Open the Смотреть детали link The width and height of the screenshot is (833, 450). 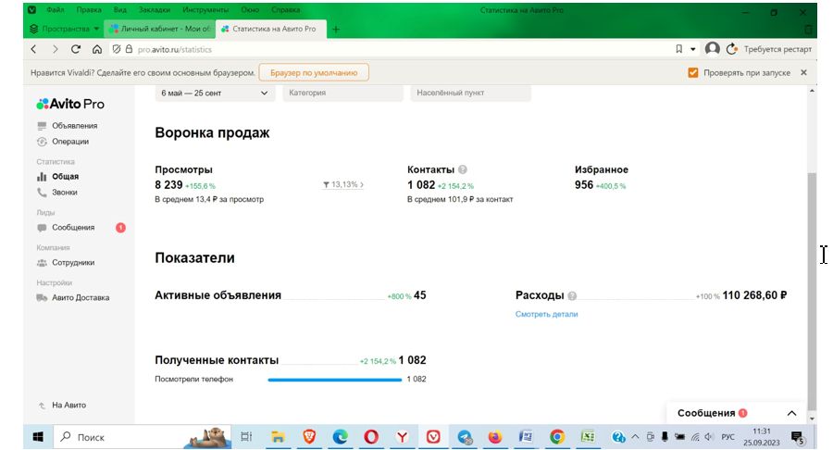pyautogui.click(x=546, y=314)
